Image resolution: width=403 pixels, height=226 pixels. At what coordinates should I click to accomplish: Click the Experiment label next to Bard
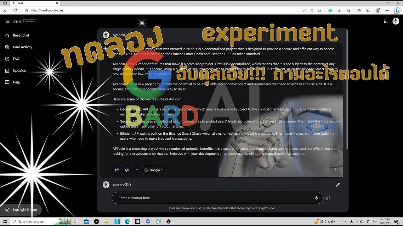point(29,21)
